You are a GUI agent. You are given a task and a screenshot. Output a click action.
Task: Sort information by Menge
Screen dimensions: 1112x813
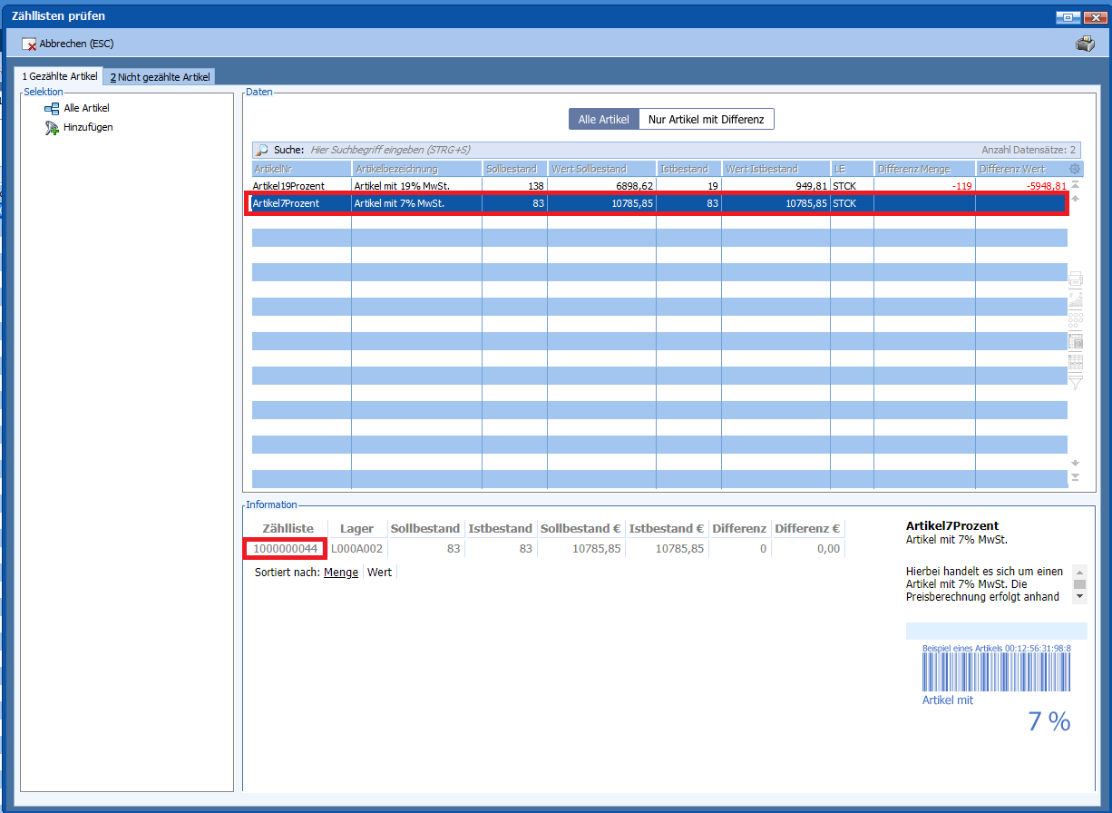coord(341,573)
